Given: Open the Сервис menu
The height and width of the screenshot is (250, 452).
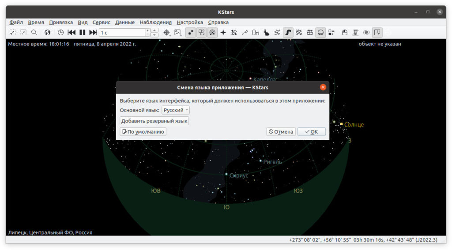Looking at the screenshot, I should tap(101, 22).
